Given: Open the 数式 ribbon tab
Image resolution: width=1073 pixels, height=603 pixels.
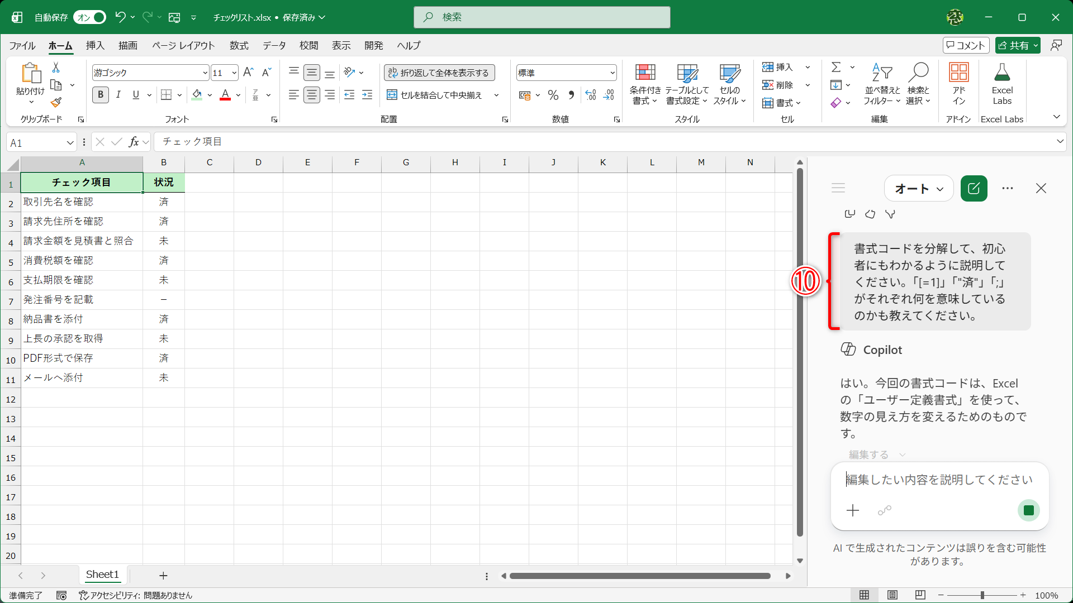Looking at the screenshot, I should pos(239,46).
